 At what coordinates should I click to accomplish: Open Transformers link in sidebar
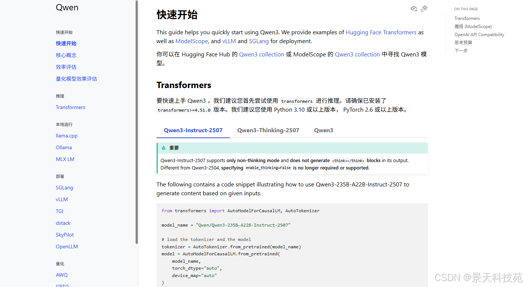click(70, 107)
